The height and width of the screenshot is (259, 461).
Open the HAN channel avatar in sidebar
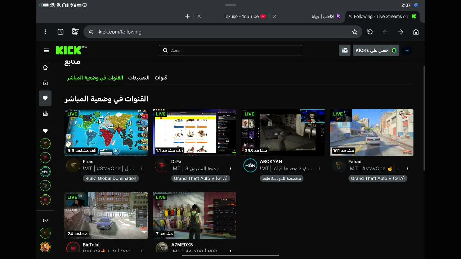pyautogui.click(x=45, y=172)
